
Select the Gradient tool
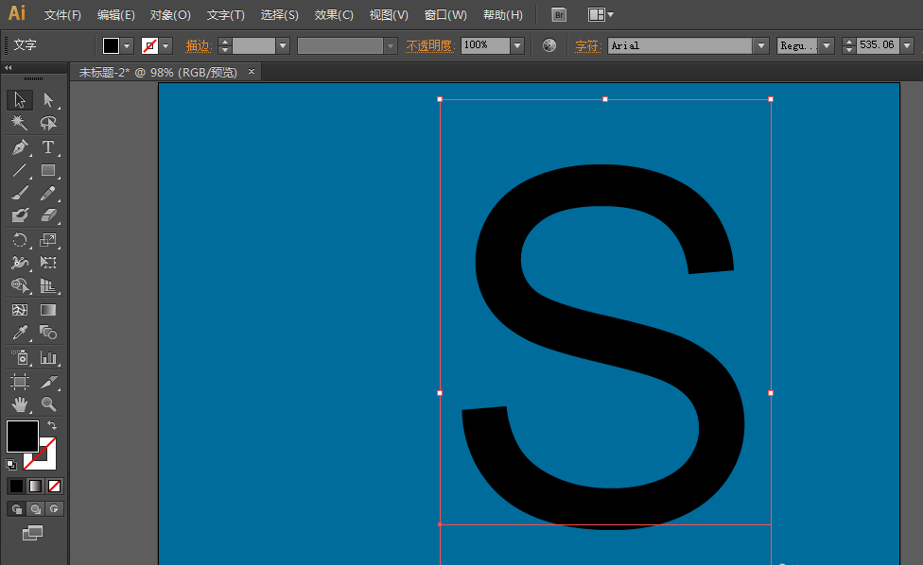tap(48, 310)
